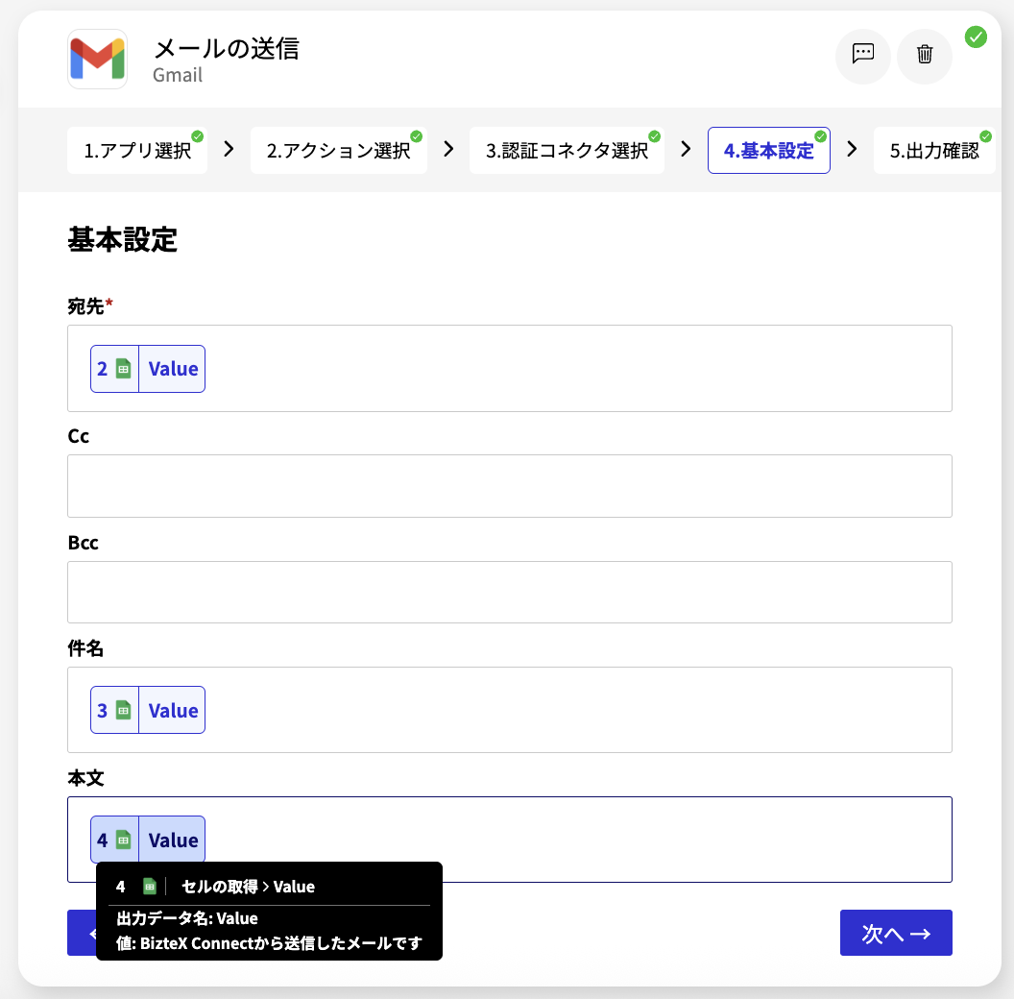Switch to step 5.出力確認
Screen dimensions: 1014x999
(x=934, y=151)
